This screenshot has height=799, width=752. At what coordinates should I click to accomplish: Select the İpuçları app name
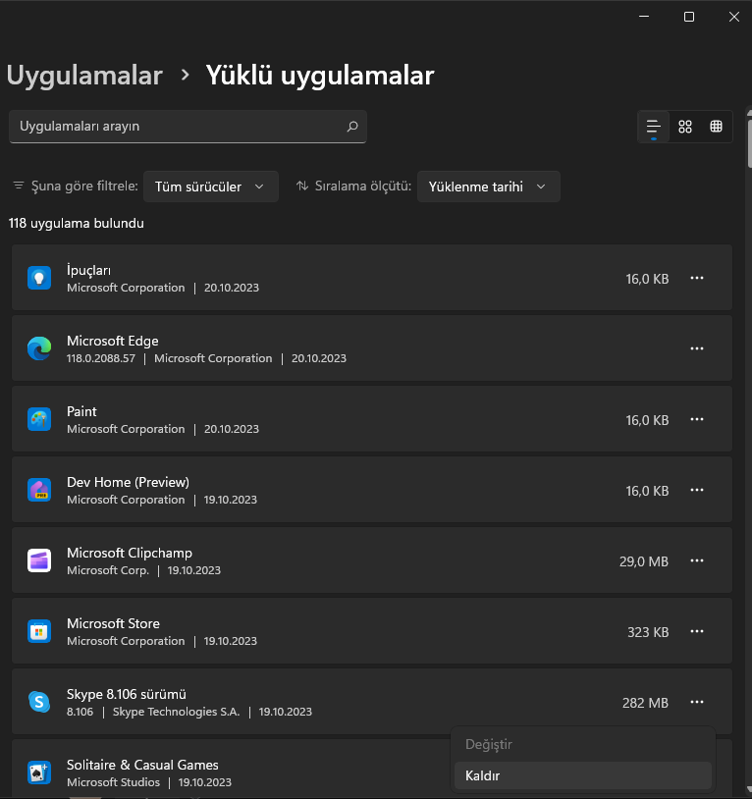coord(88,270)
